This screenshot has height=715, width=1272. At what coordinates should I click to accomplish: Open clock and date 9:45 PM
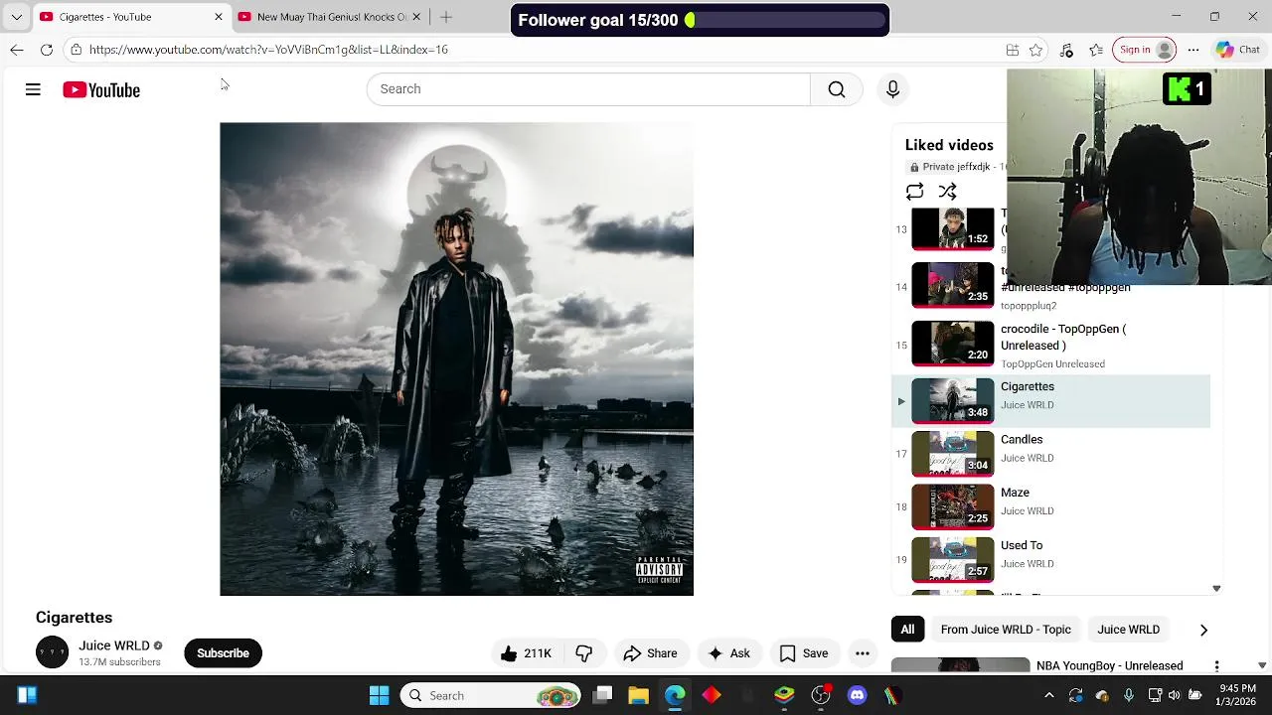pos(1236,695)
